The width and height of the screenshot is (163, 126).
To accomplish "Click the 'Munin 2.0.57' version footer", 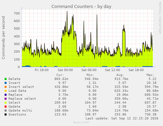I will click(x=81, y=122).
